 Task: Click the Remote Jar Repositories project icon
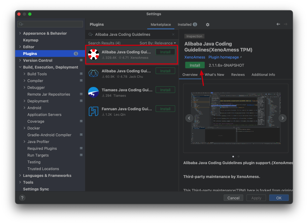pyautogui.click(x=81, y=94)
